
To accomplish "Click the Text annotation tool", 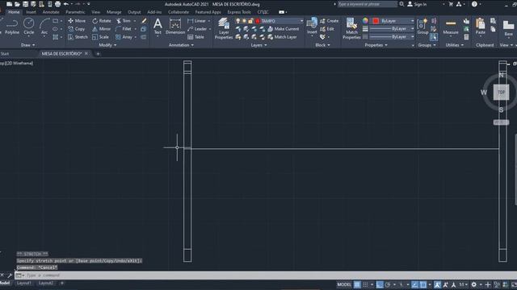I will [x=158, y=27].
